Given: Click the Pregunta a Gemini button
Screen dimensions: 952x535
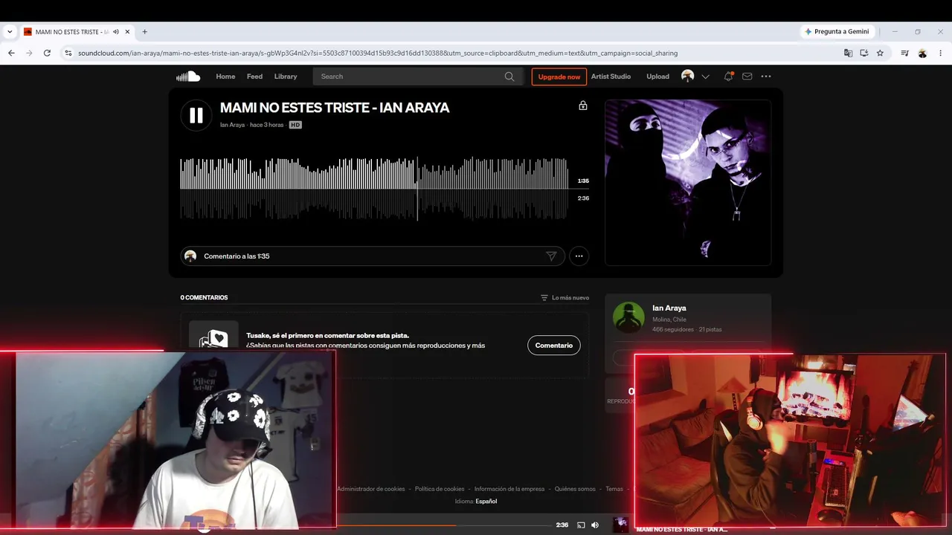Looking at the screenshot, I should [x=837, y=32].
